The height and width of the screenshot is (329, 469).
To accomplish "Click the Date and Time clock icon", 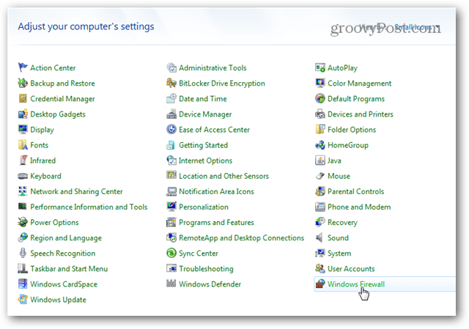I will [171, 98].
